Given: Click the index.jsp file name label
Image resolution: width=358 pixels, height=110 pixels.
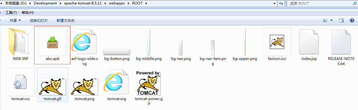Looking at the screenshot, I should (x=309, y=58).
